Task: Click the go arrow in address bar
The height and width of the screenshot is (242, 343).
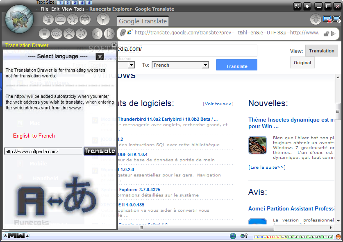Action: (333, 34)
